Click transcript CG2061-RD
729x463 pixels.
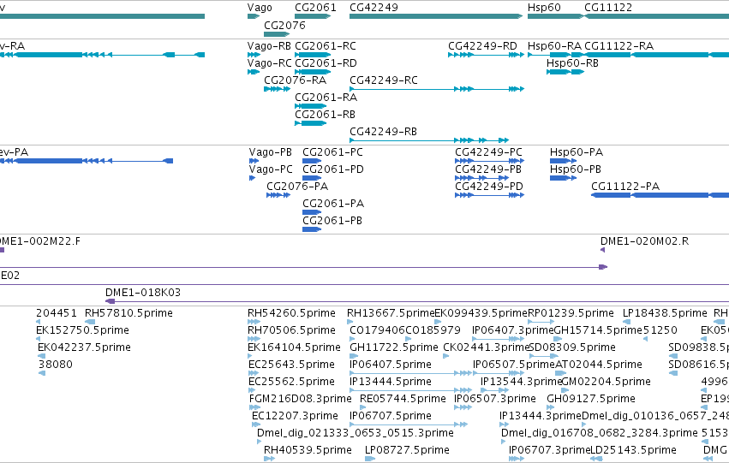(x=326, y=63)
